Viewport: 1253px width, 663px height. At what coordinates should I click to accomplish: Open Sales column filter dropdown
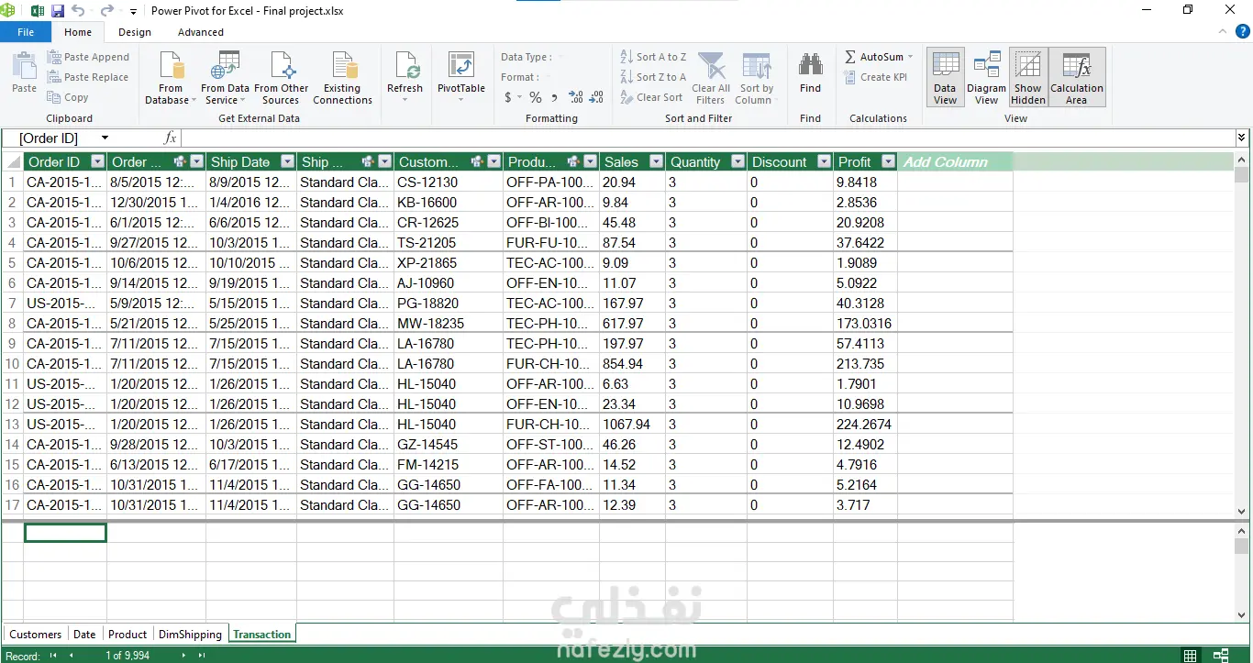656,162
